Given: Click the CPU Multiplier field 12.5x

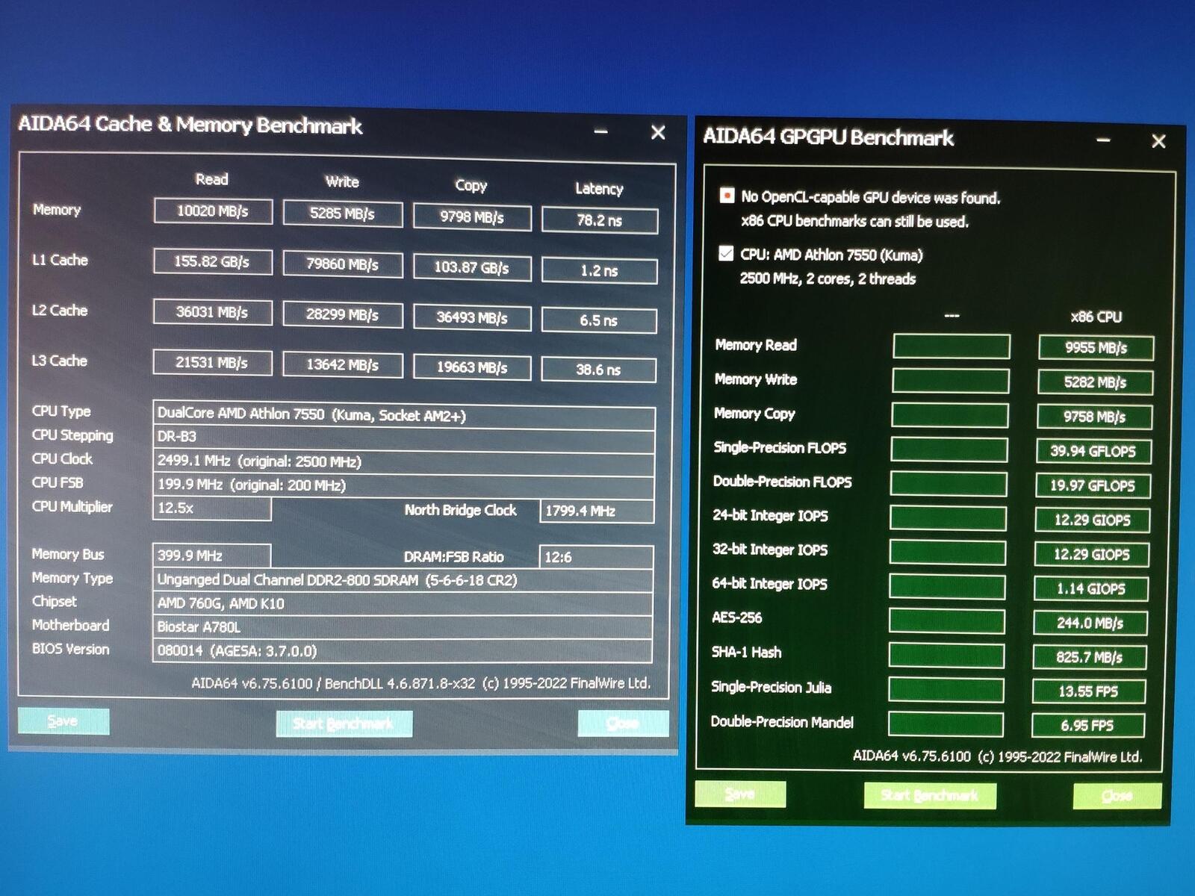Looking at the screenshot, I should click(211, 508).
